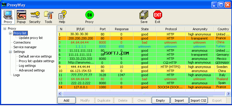Image resolution: width=232 pixels, height=106 pixels.
Task: Select Update proxy list tree item
Action: 31,38
